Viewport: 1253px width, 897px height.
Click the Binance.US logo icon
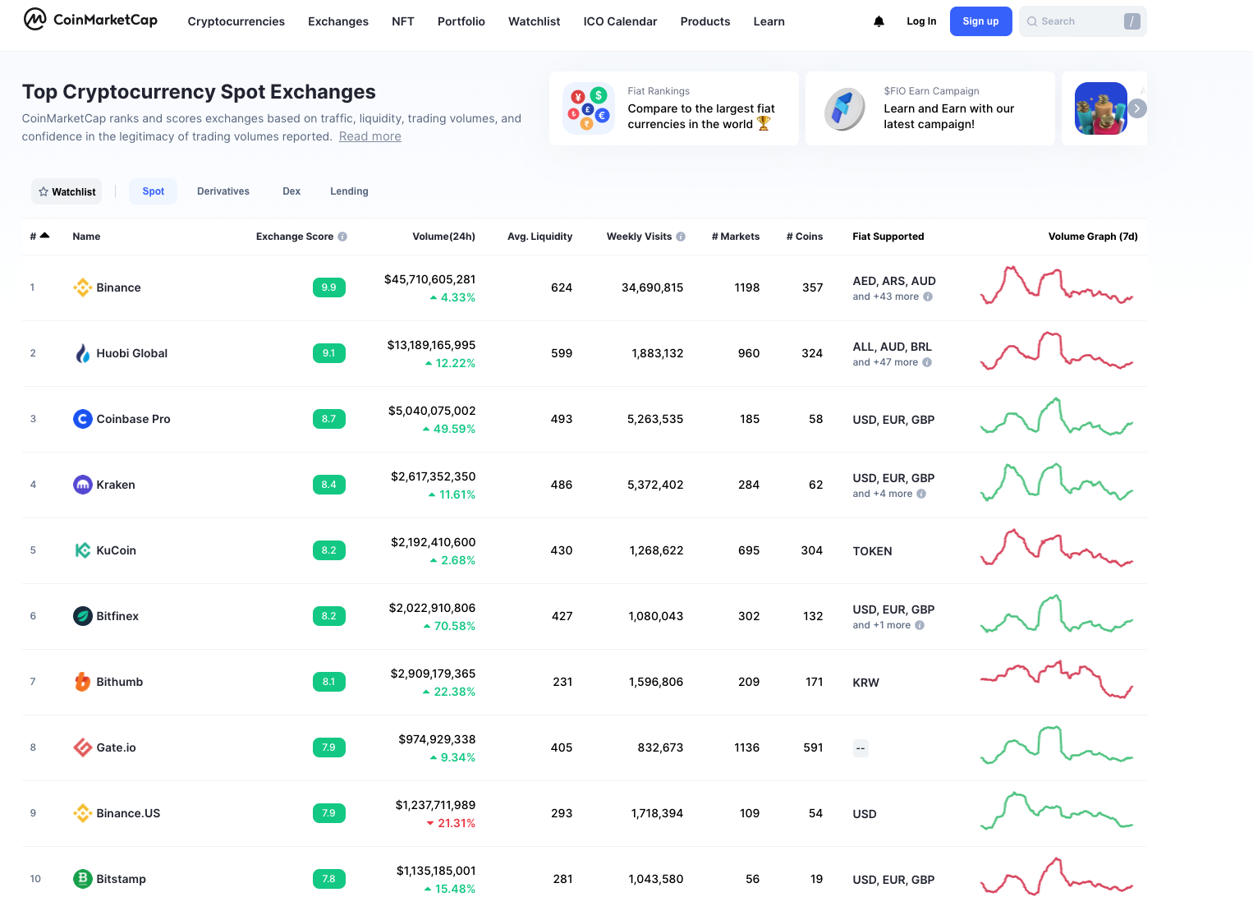(x=83, y=813)
